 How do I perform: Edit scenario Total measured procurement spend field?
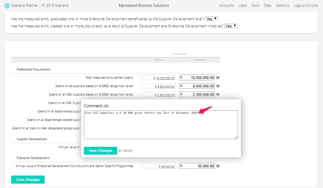click(x=197, y=78)
